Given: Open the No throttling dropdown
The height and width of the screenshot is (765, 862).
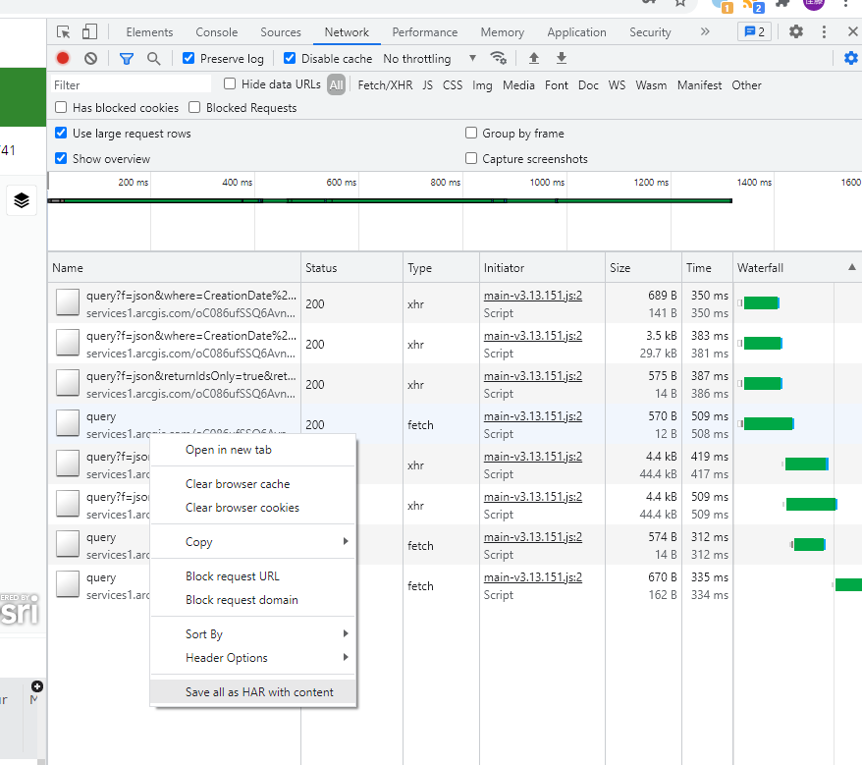Looking at the screenshot, I should 430,58.
